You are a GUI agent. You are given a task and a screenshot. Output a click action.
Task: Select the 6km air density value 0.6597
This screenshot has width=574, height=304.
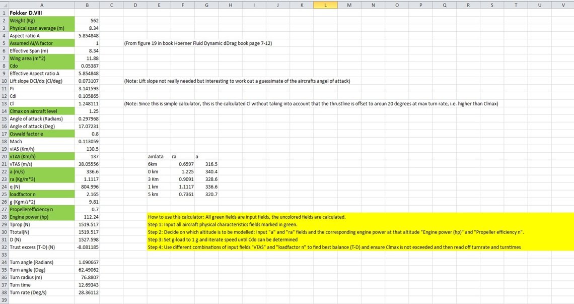pos(183,164)
